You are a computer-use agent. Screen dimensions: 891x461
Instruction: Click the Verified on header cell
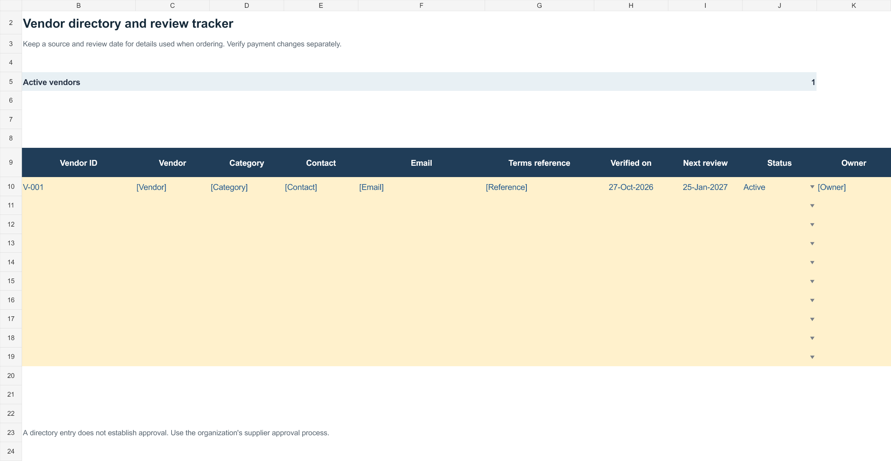click(x=631, y=163)
